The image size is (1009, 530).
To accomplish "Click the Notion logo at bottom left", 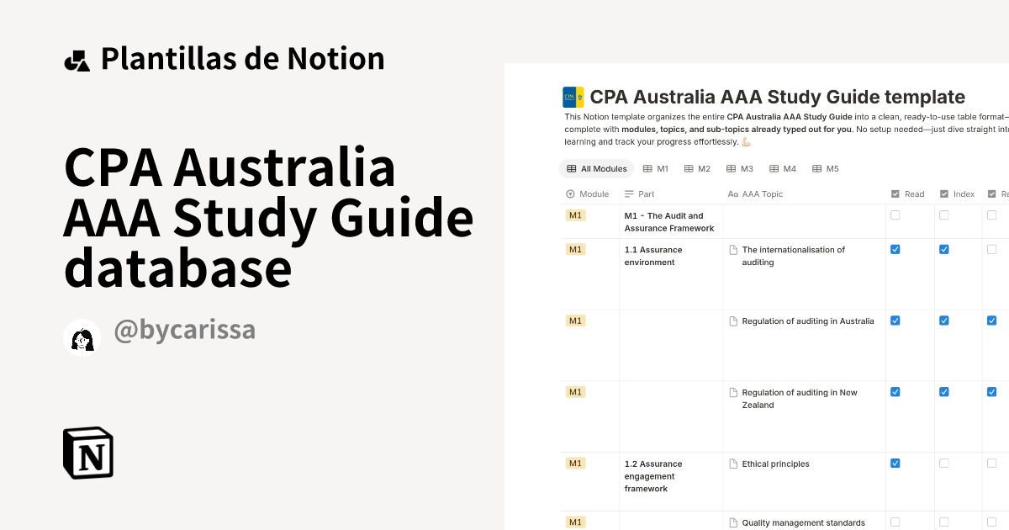I will (x=87, y=453).
